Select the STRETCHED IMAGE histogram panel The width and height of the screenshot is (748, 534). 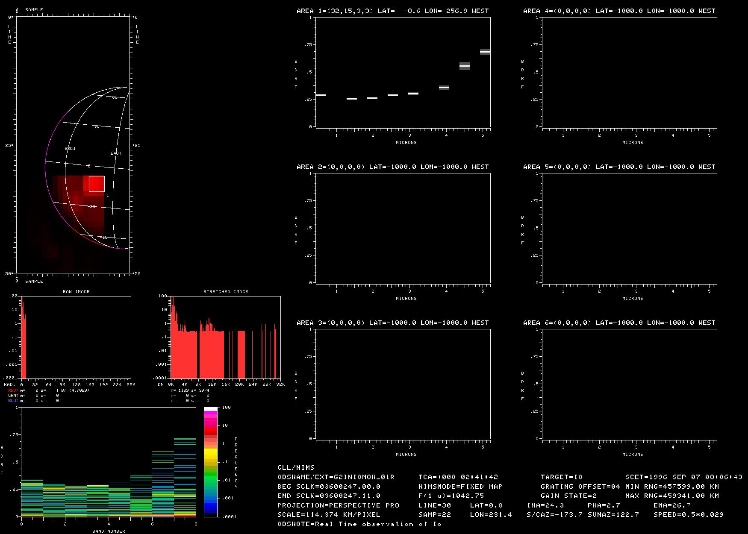[225, 337]
